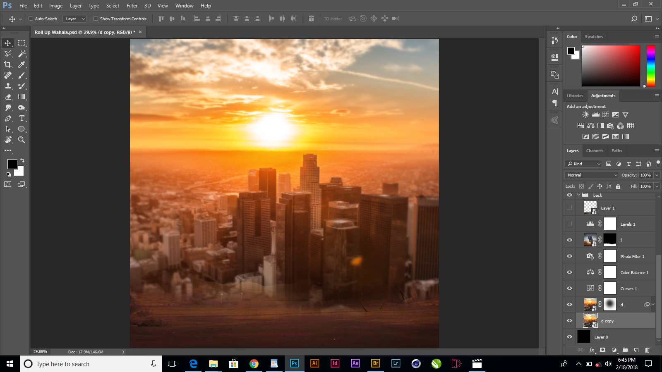Delete layer with trash icon
This screenshot has width=662, height=372.
tap(648, 350)
